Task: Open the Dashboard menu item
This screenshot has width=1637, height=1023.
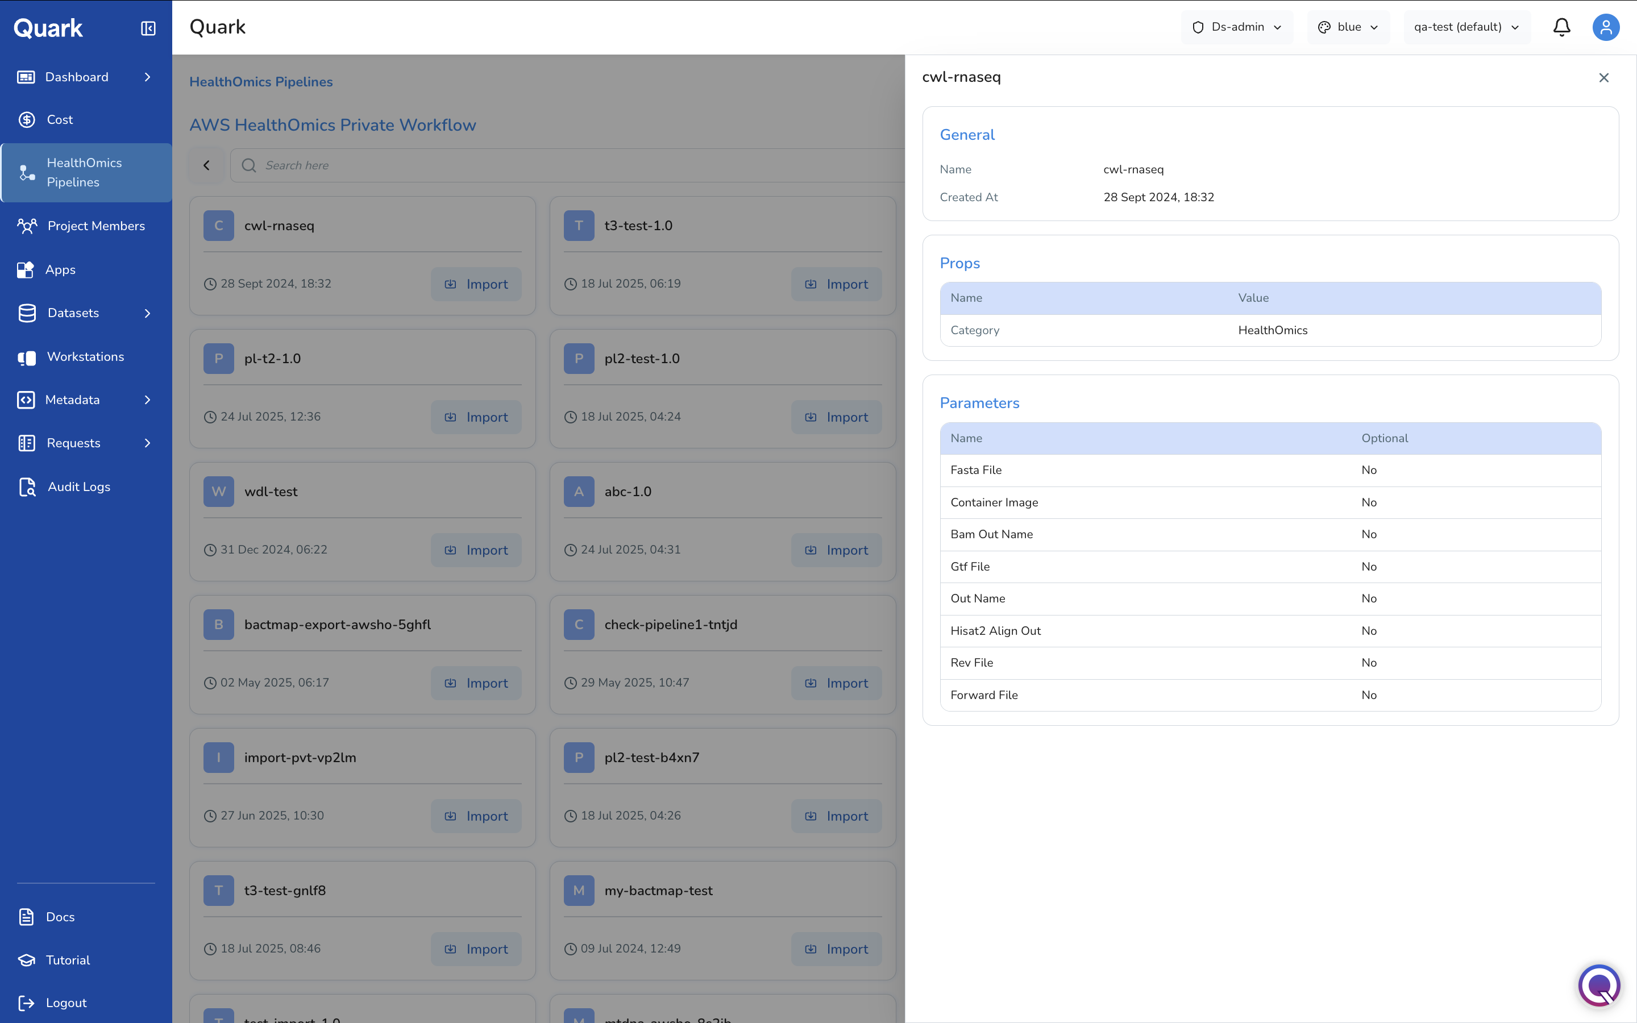Action: point(76,77)
